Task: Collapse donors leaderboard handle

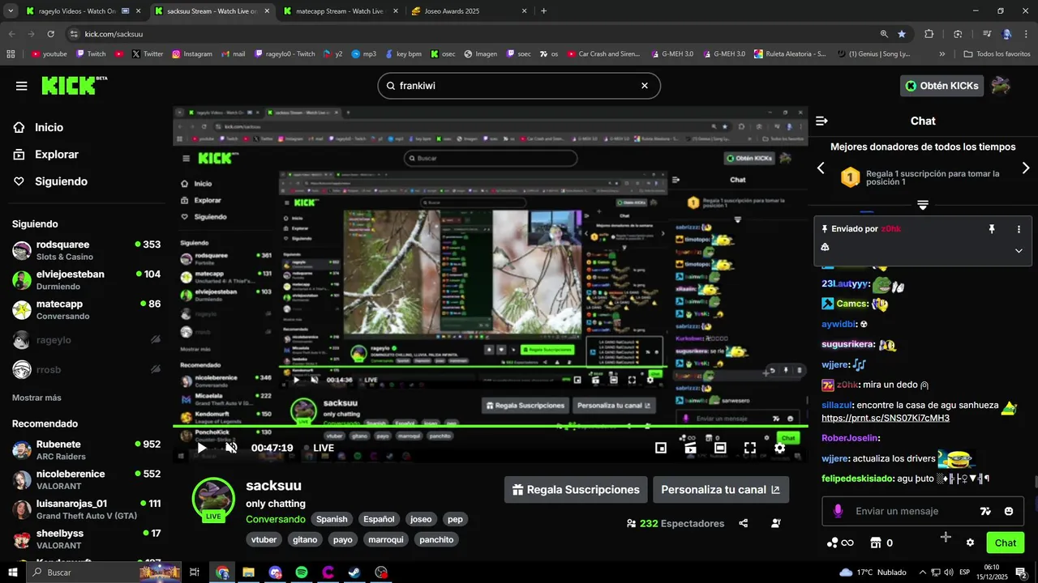Action: (923, 205)
